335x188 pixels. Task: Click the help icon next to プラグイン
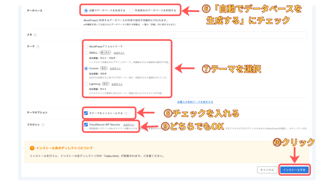click(x=43, y=125)
